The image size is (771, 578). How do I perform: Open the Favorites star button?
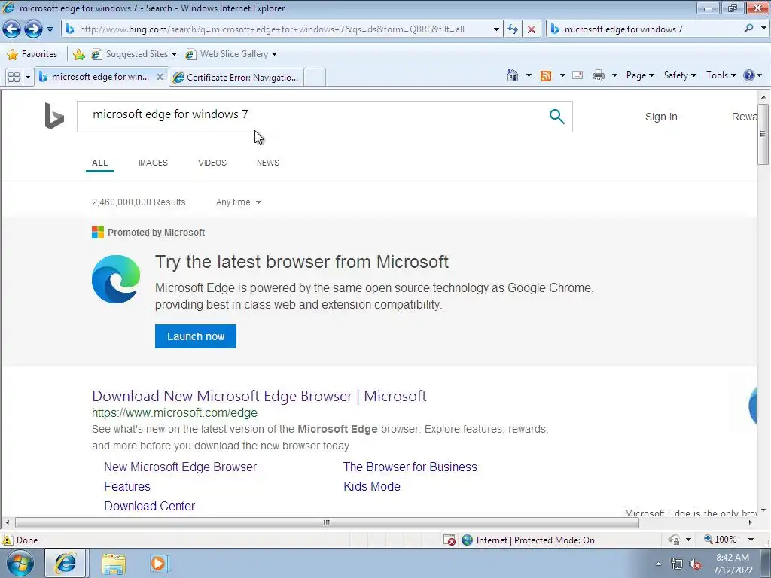click(32, 54)
